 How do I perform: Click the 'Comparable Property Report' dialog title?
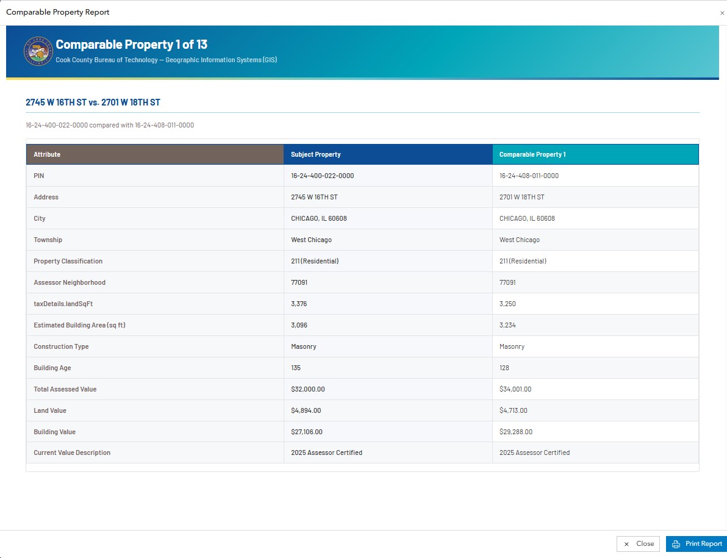(x=57, y=12)
